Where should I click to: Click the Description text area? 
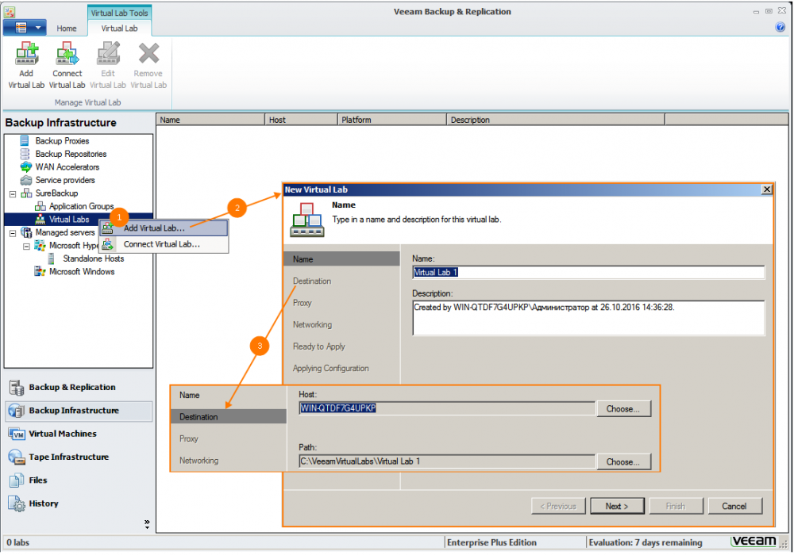tap(588, 318)
